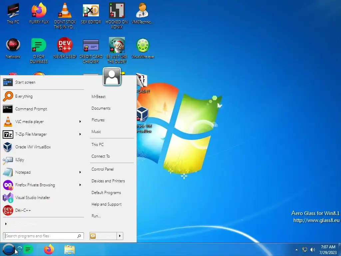Open Help and Support
Viewport: 341px width, 256px height.
pos(106,204)
